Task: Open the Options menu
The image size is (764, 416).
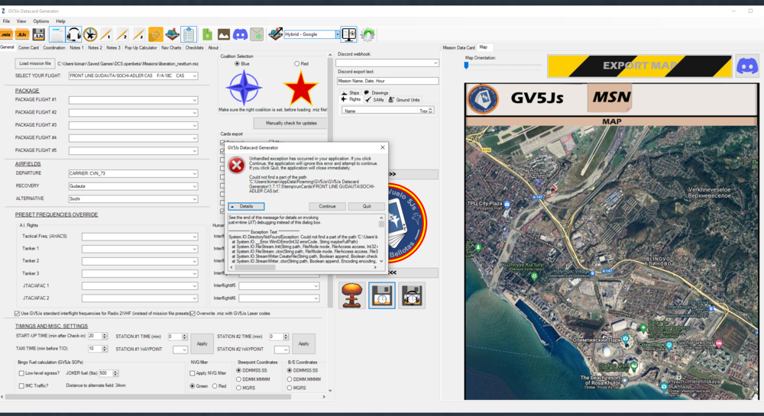Action: tap(40, 21)
